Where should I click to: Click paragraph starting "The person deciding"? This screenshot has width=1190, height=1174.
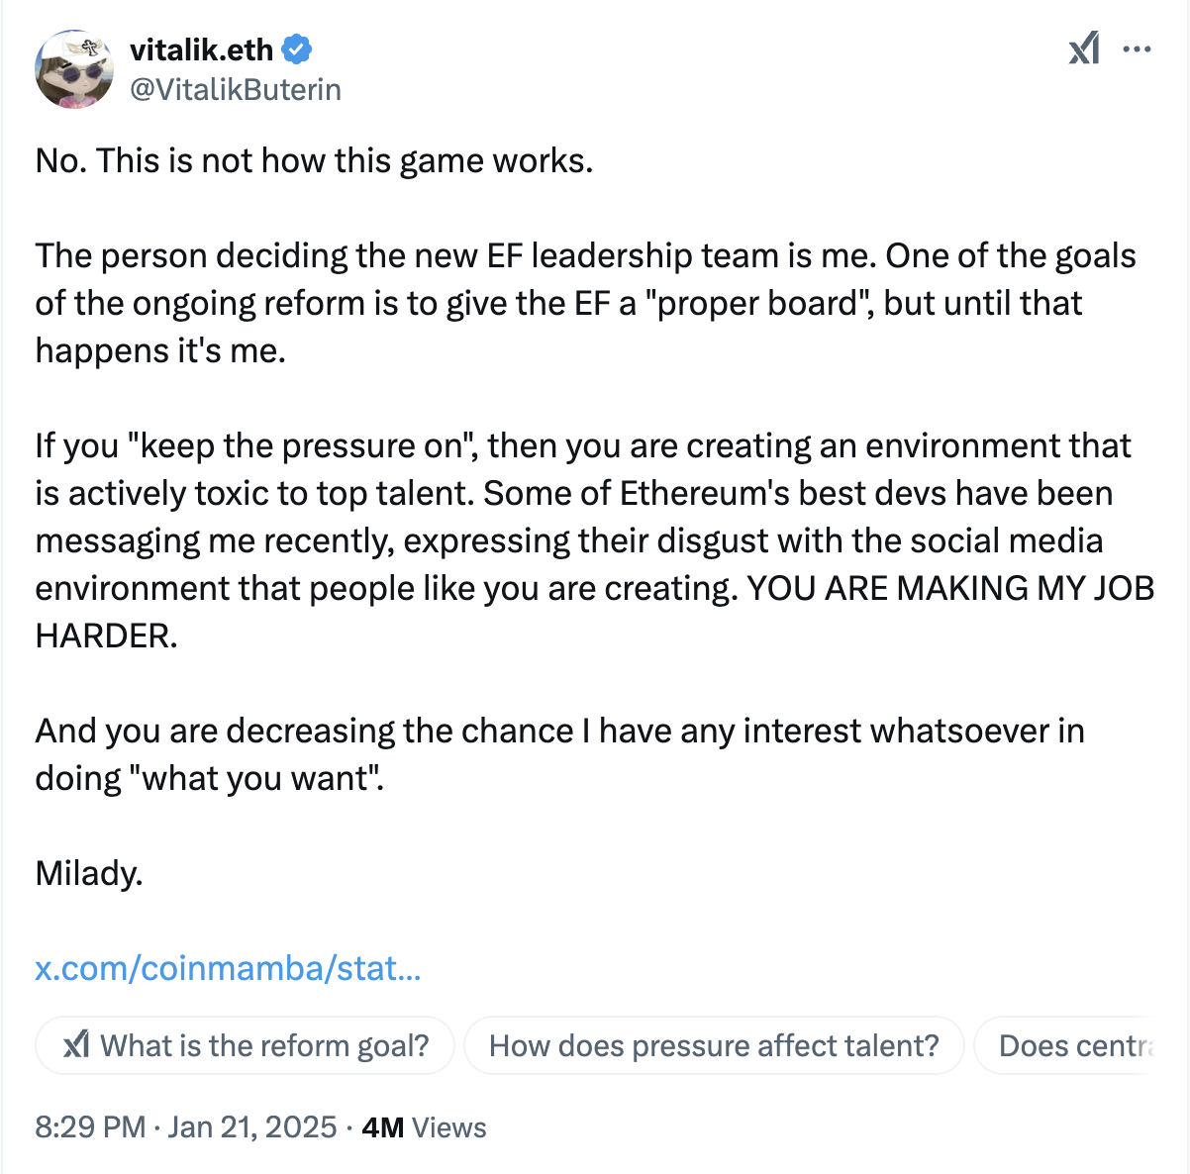[x=586, y=303]
